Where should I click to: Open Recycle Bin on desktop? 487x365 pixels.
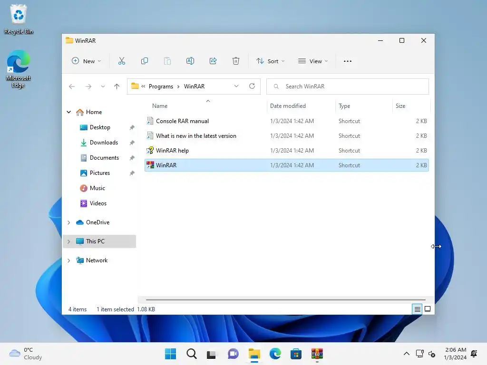point(19,19)
